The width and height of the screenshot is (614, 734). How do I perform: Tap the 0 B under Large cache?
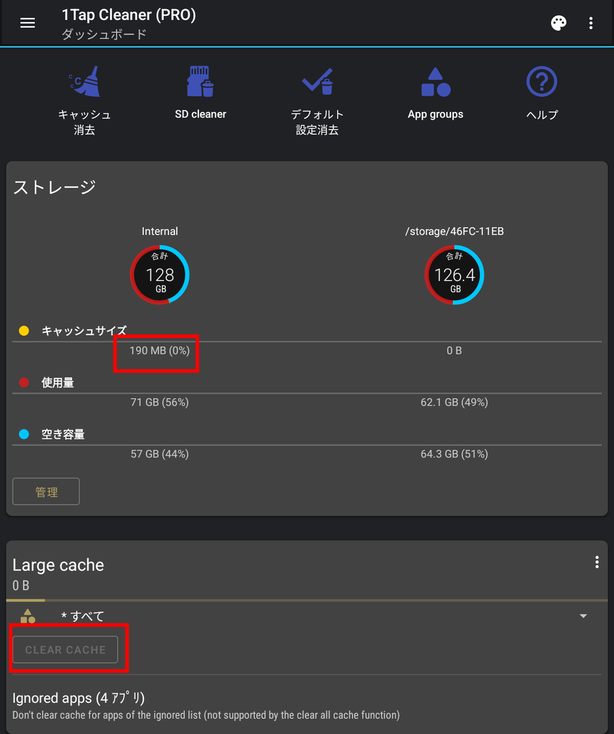[21, 585]
